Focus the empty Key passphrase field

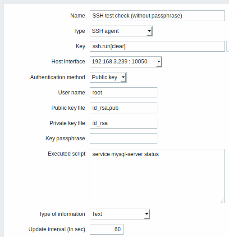point(124,139)
